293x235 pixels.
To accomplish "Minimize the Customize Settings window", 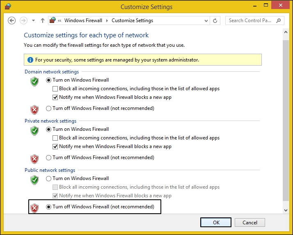I will 255,6.
